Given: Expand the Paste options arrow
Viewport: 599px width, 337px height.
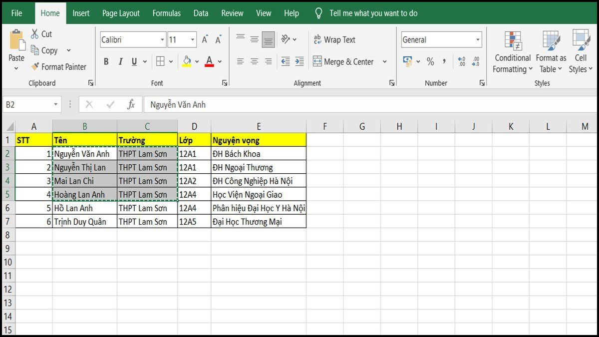Looking at the screenshot, I should 16,68.
